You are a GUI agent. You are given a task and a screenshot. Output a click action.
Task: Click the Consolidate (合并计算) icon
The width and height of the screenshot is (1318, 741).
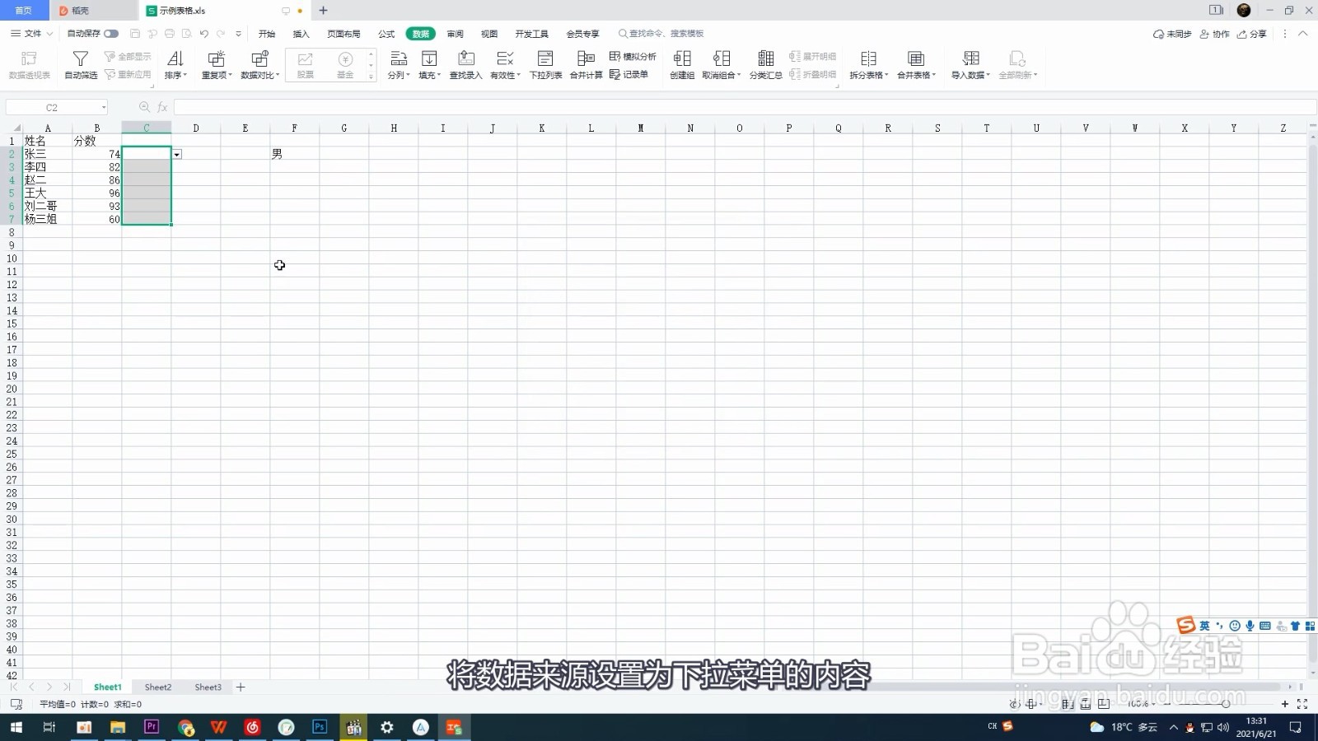coord(586,58)
